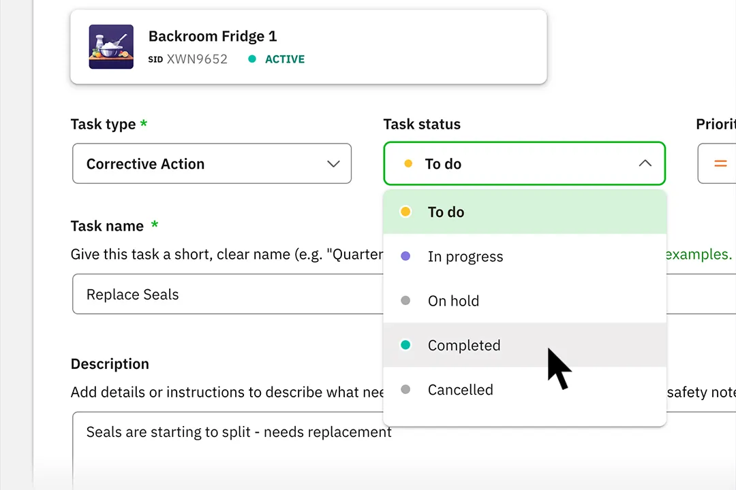Select the Cancelled status option
The width and height of the screenshot is (736, 490).
click(525, 390)
